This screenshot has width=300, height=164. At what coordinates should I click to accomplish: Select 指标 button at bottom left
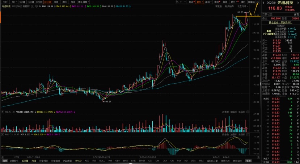pyautogui.click(x=5, y=161)
